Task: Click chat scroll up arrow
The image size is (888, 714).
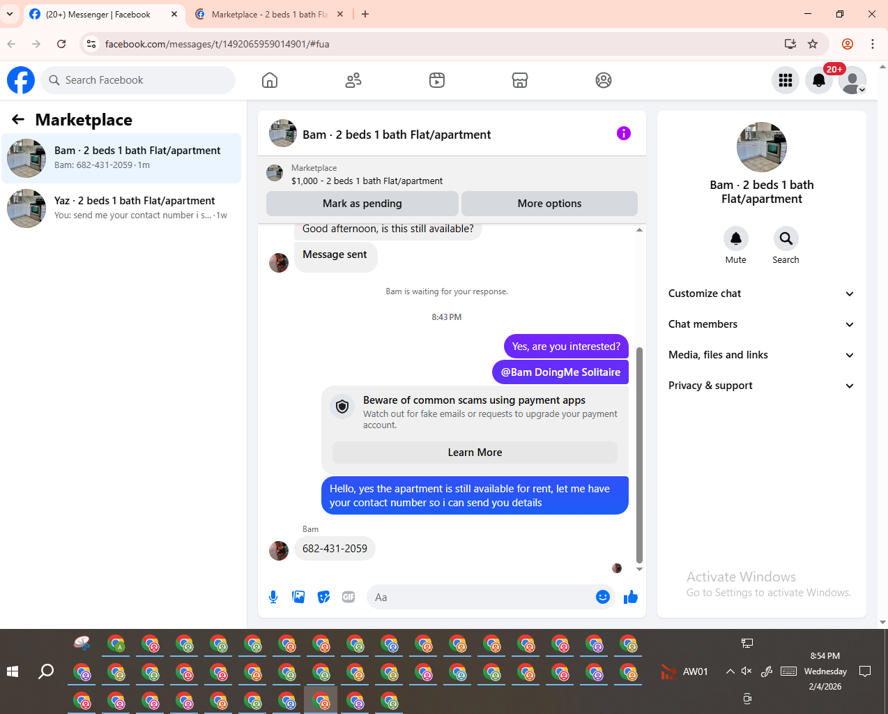Action: pos(639,230)
